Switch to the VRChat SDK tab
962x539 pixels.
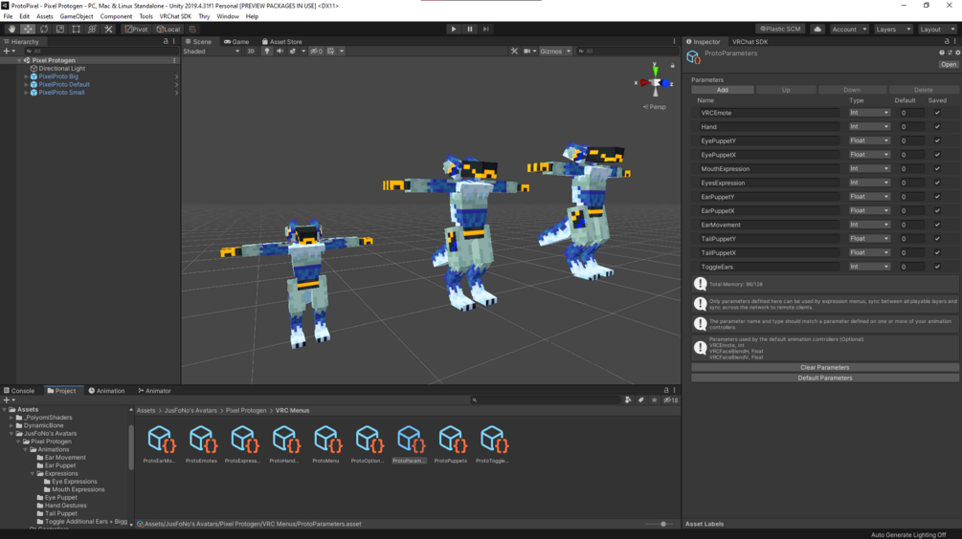[749, 42]
